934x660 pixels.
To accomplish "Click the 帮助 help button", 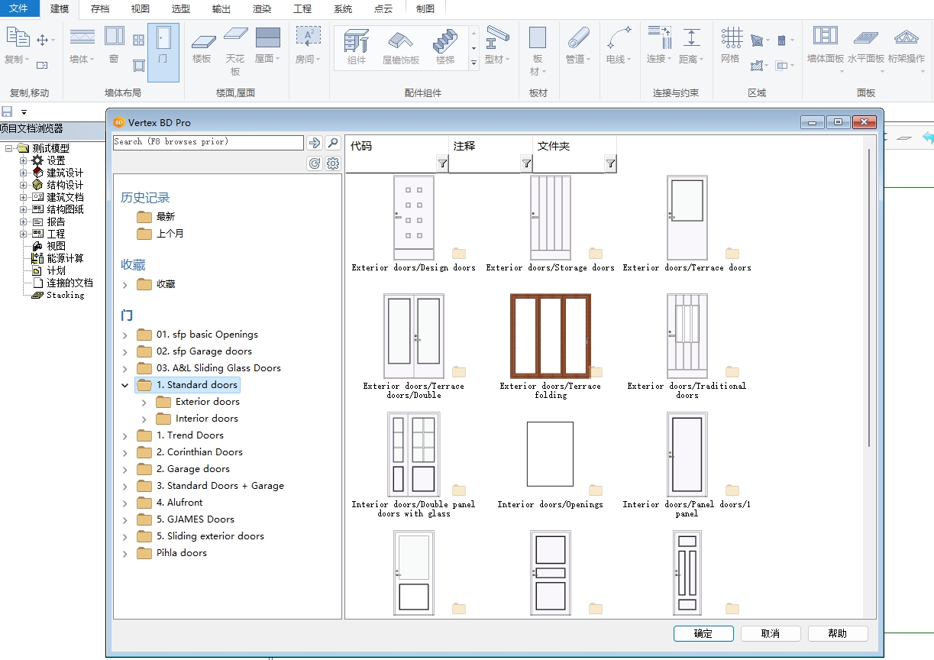I will pyautogui.click(x=838, y=633).
